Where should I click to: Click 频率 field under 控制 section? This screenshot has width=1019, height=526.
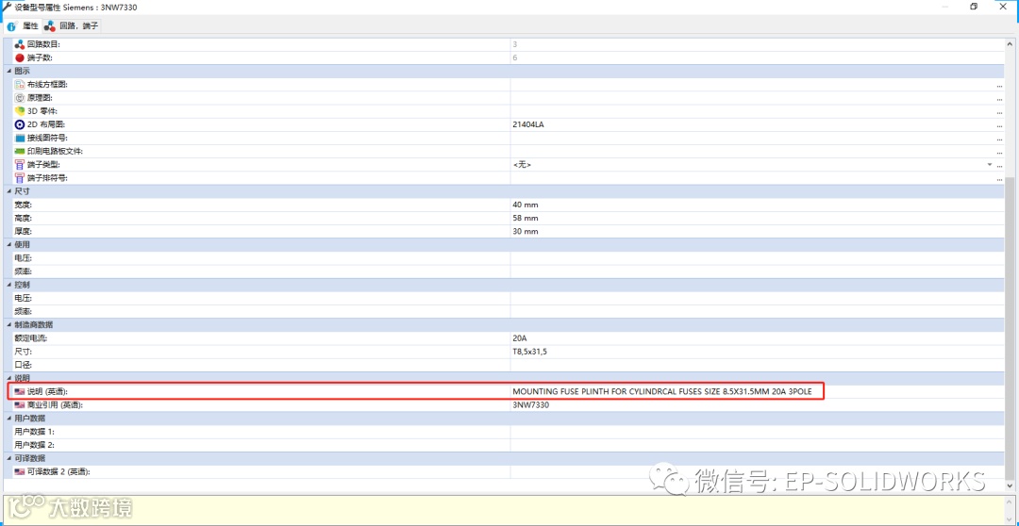click(x=757, y=312)
